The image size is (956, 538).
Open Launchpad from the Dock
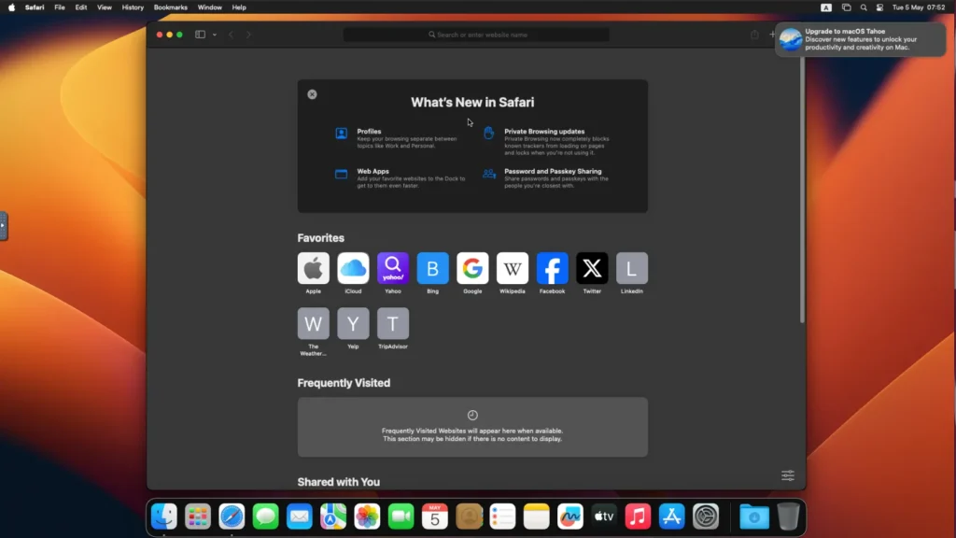coord(198,517)
